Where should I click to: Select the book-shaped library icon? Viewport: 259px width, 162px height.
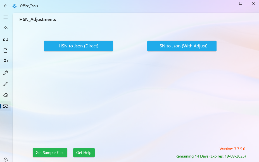point(5,39)
